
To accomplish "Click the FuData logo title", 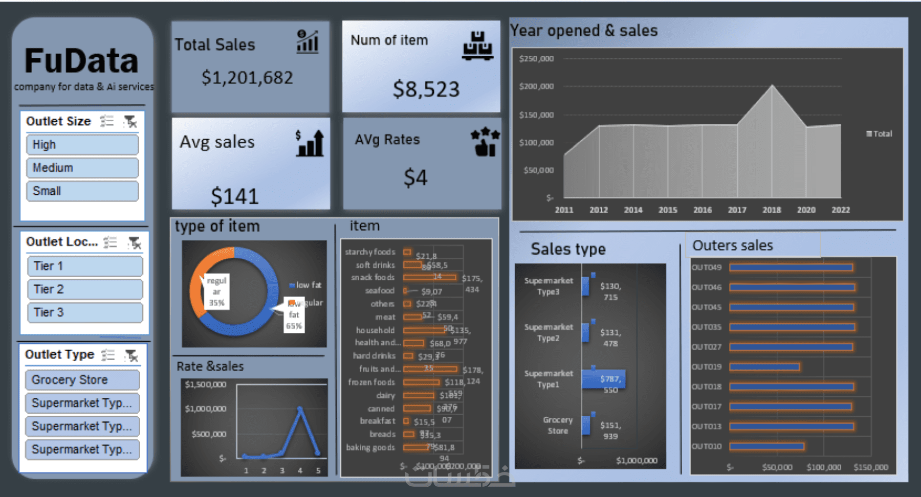I will (82, 61).
